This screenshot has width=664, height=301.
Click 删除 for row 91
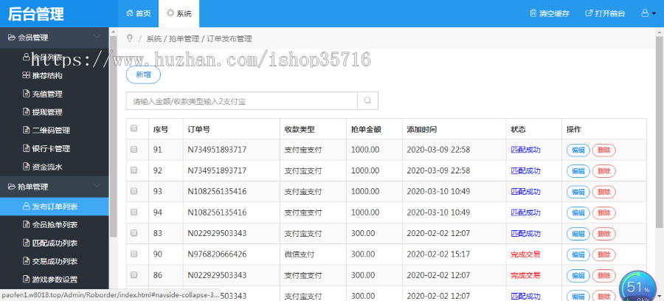point(604,150)
